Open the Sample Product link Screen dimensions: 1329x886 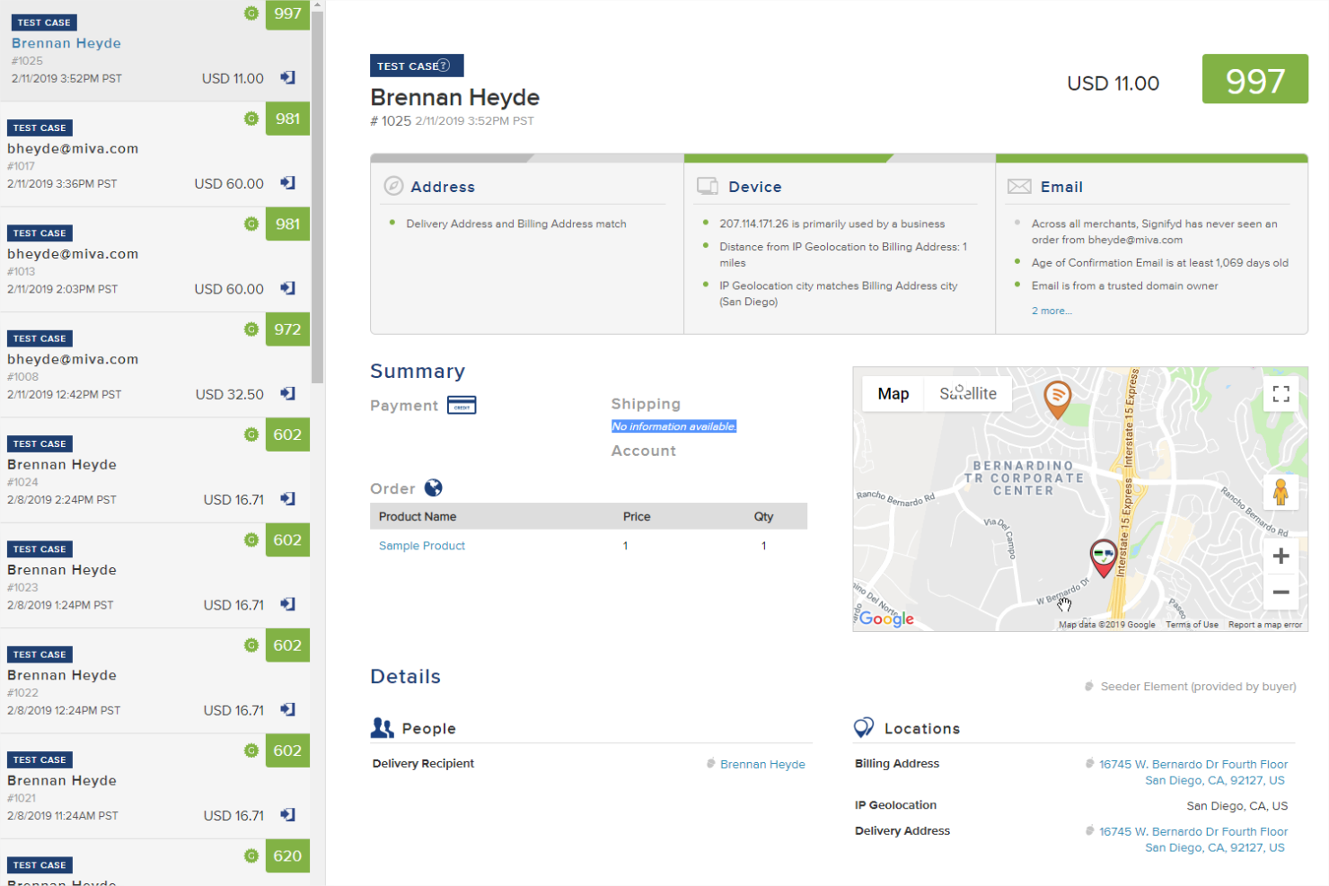coord(422,545)
